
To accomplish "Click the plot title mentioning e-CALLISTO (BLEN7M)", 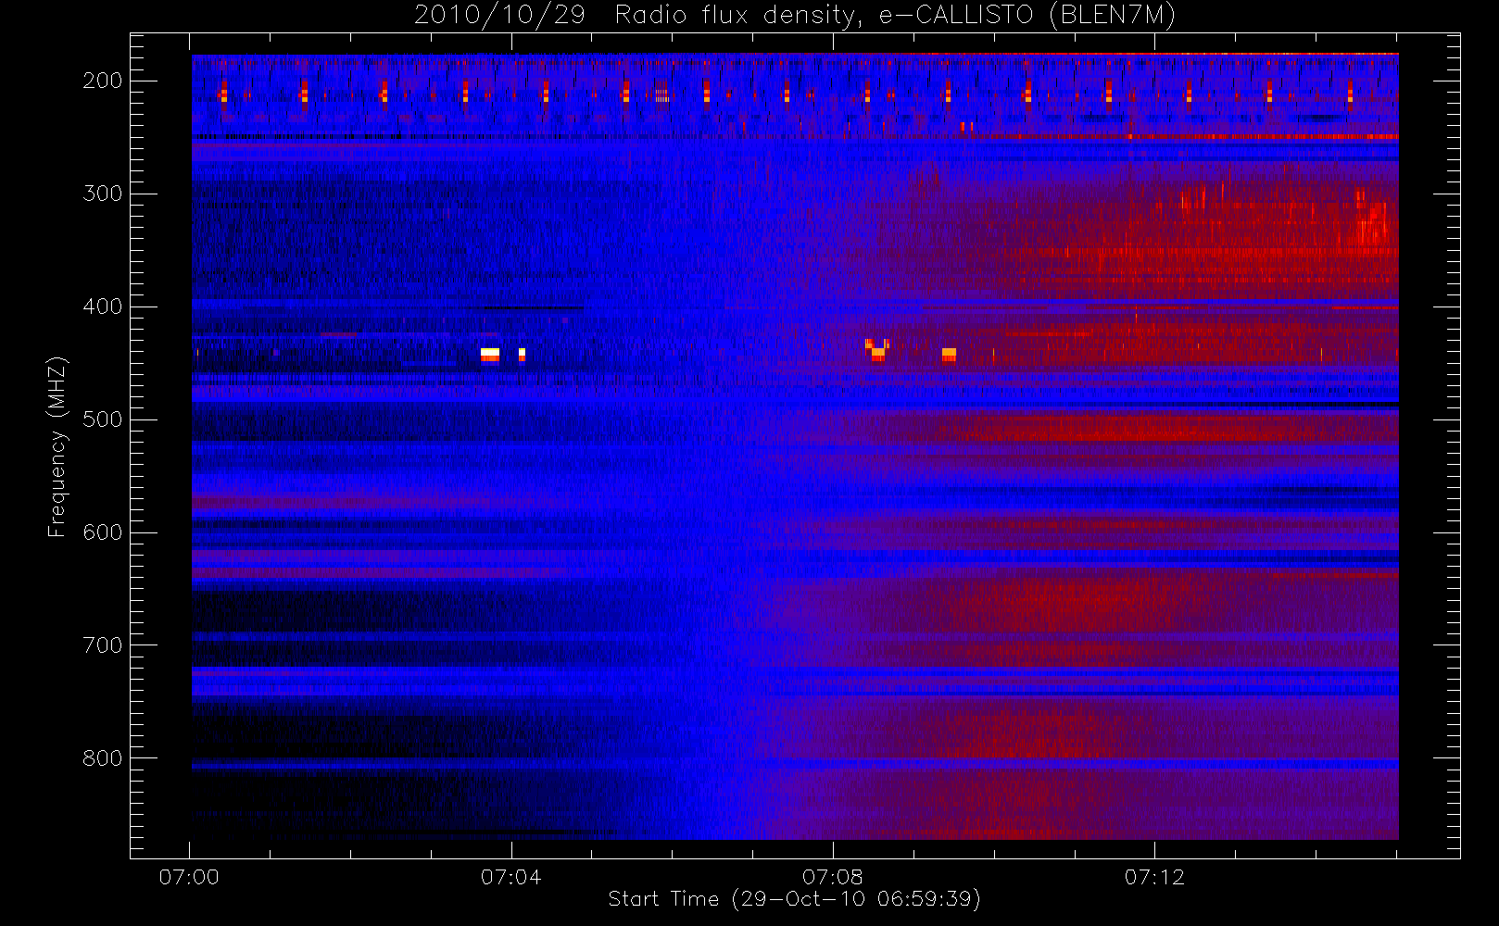I will click(x=795, y=16).
